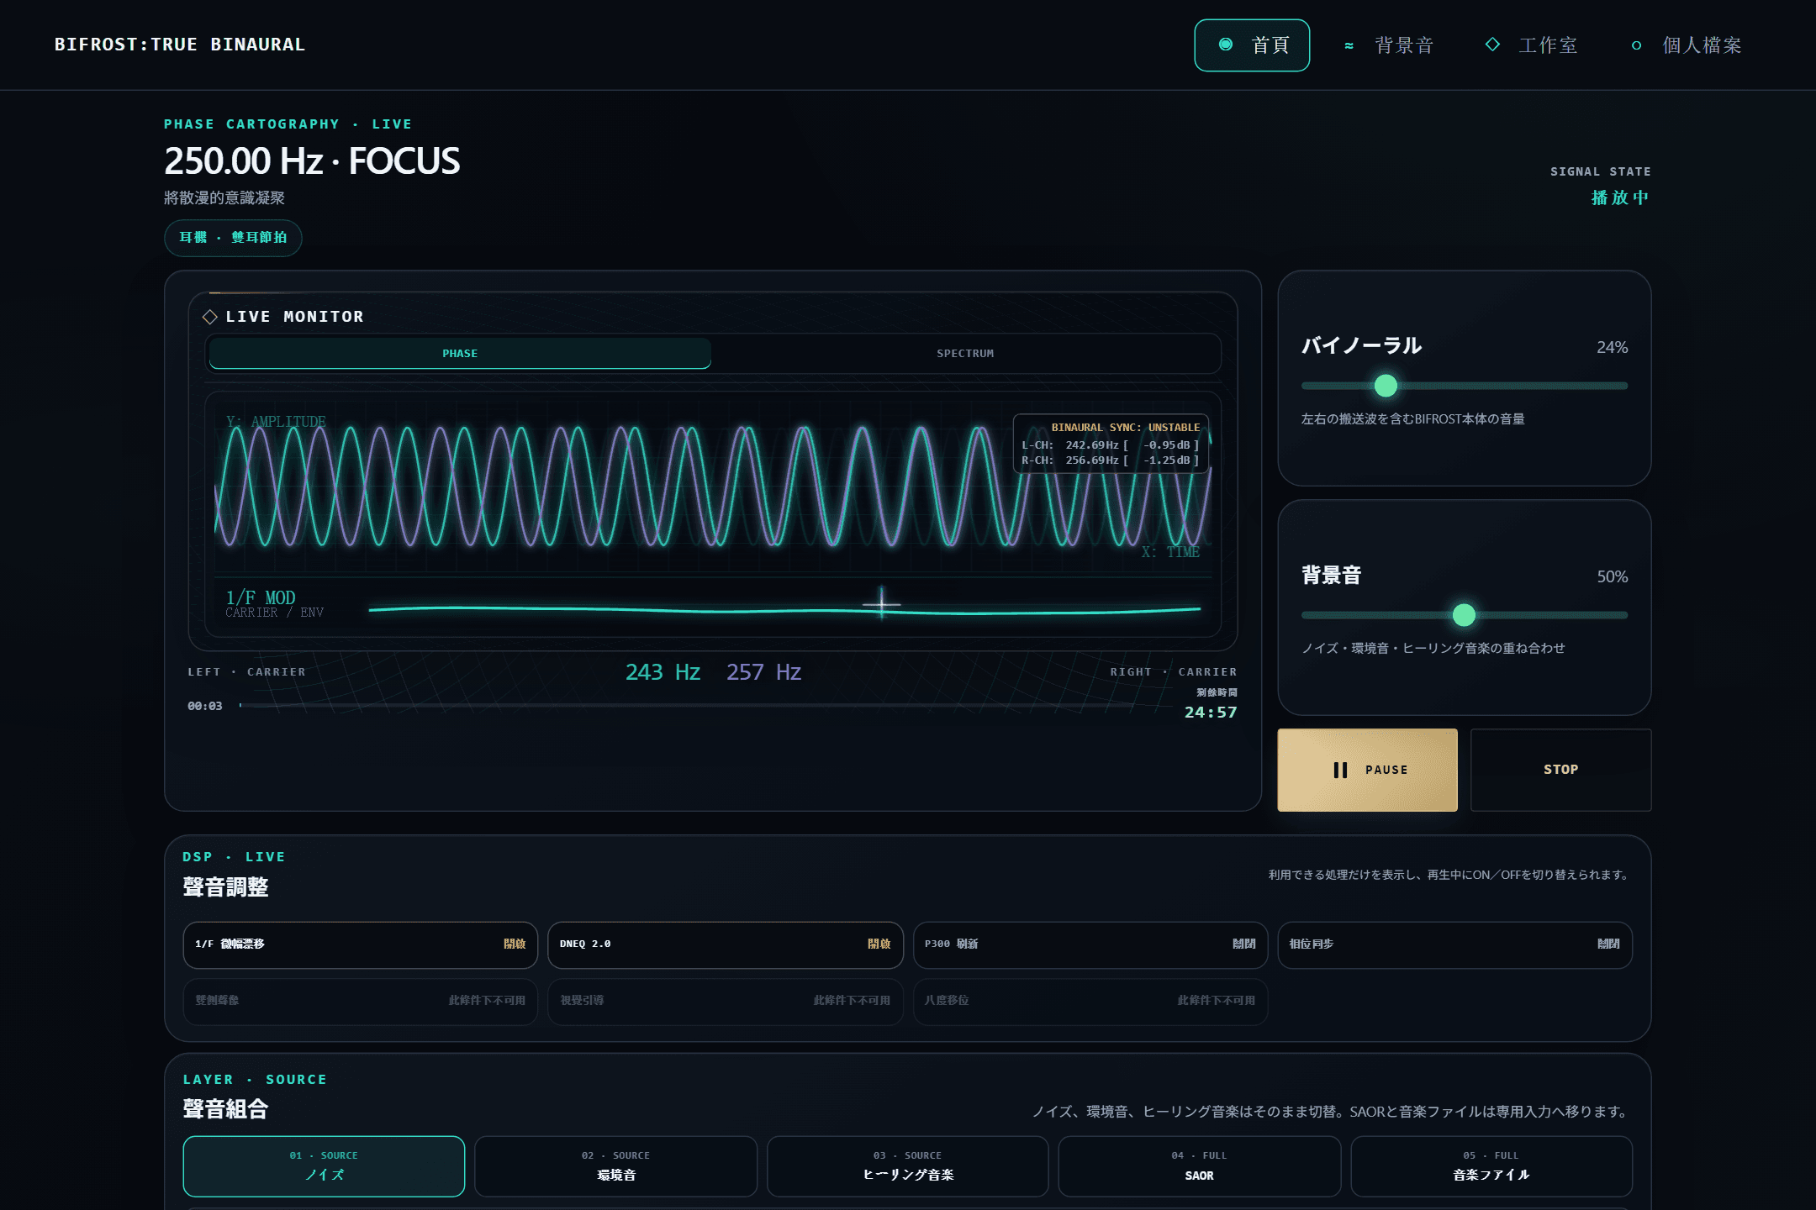
Task: Adjust the バイノーラル volume slider
Action: point(1465,386)
